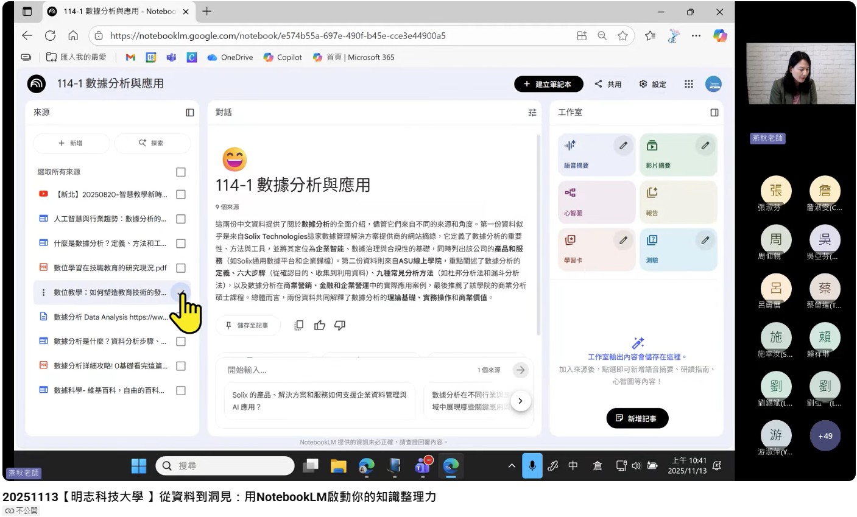Click the 建立筆記本 create notebook button

tap(548, 84)
